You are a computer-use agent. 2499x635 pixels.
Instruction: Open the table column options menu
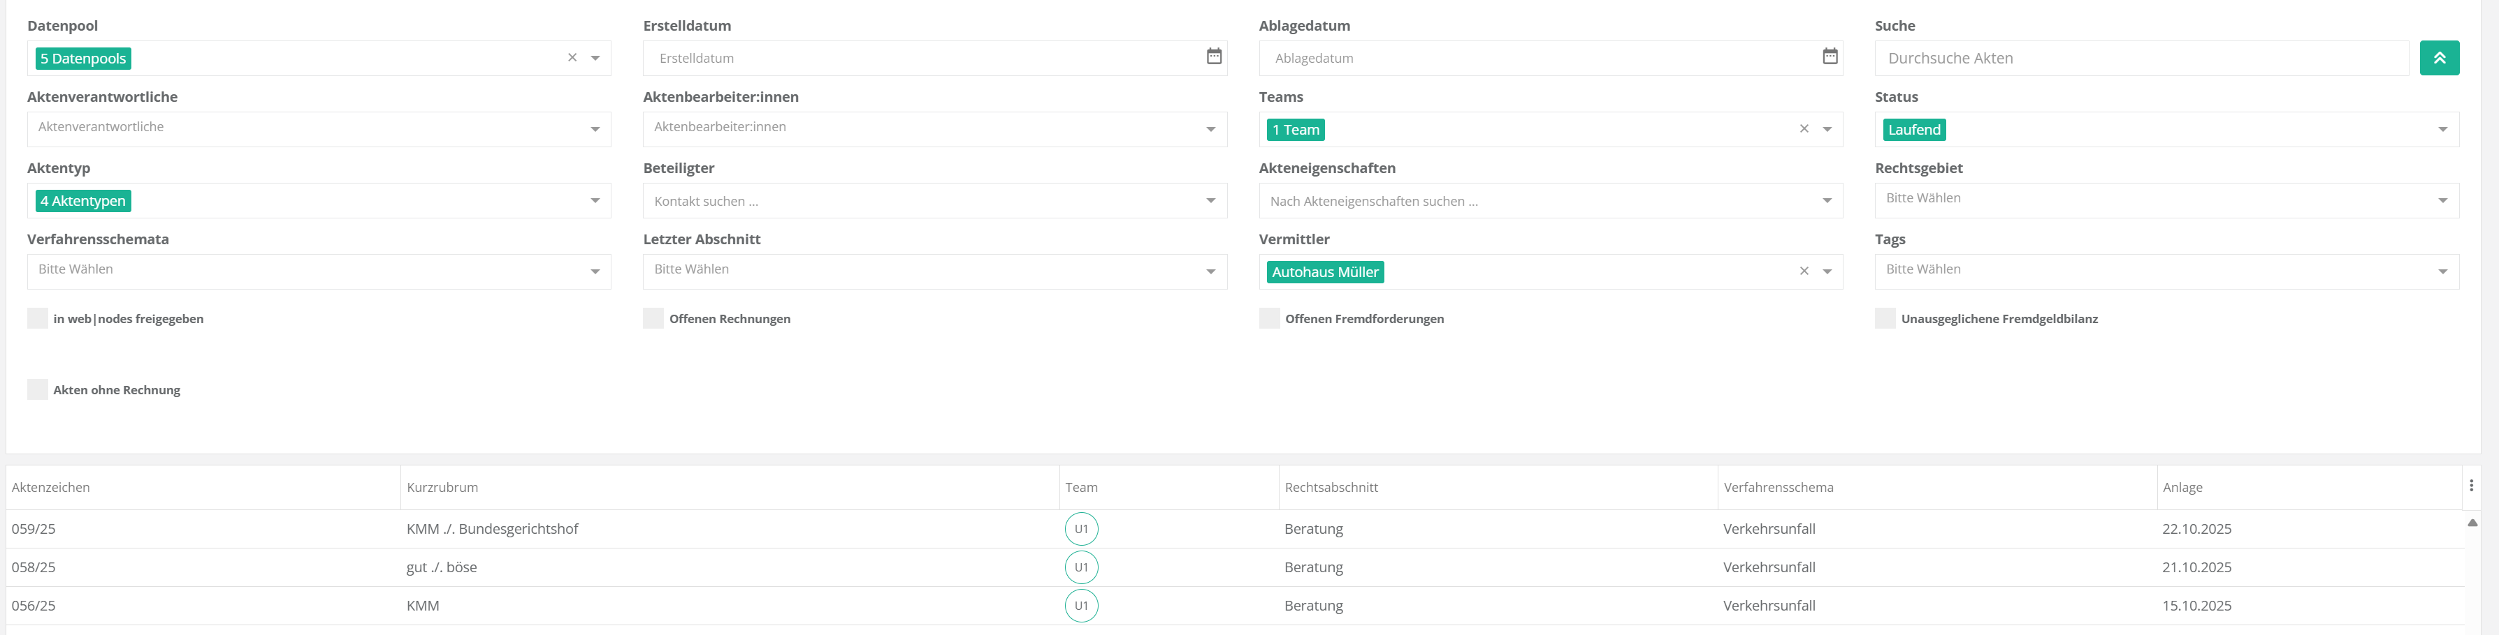click(x=2470, y=486)
